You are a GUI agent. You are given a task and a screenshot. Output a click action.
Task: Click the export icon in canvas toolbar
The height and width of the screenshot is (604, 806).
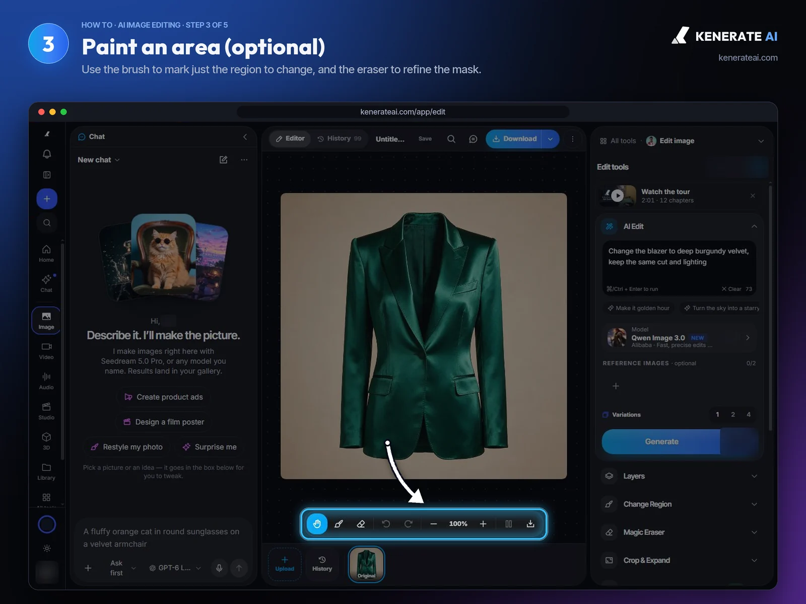[530, 524]
